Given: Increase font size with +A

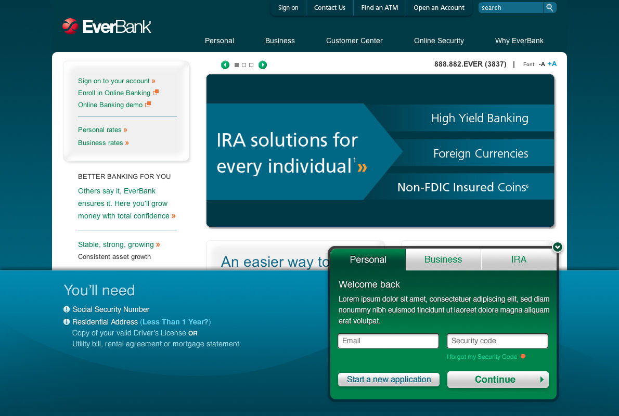Looking at the screenshot, I should (x=552, y=64).
